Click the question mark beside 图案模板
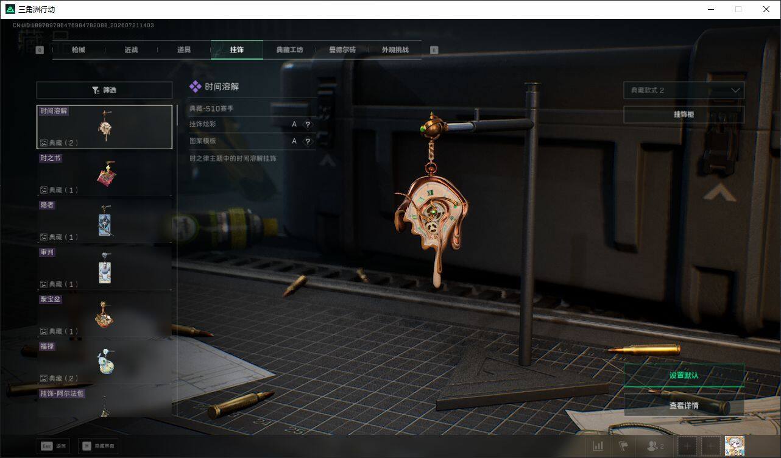Image resolution: width=781 pixels, height=458 pixels. coord(308,141)
